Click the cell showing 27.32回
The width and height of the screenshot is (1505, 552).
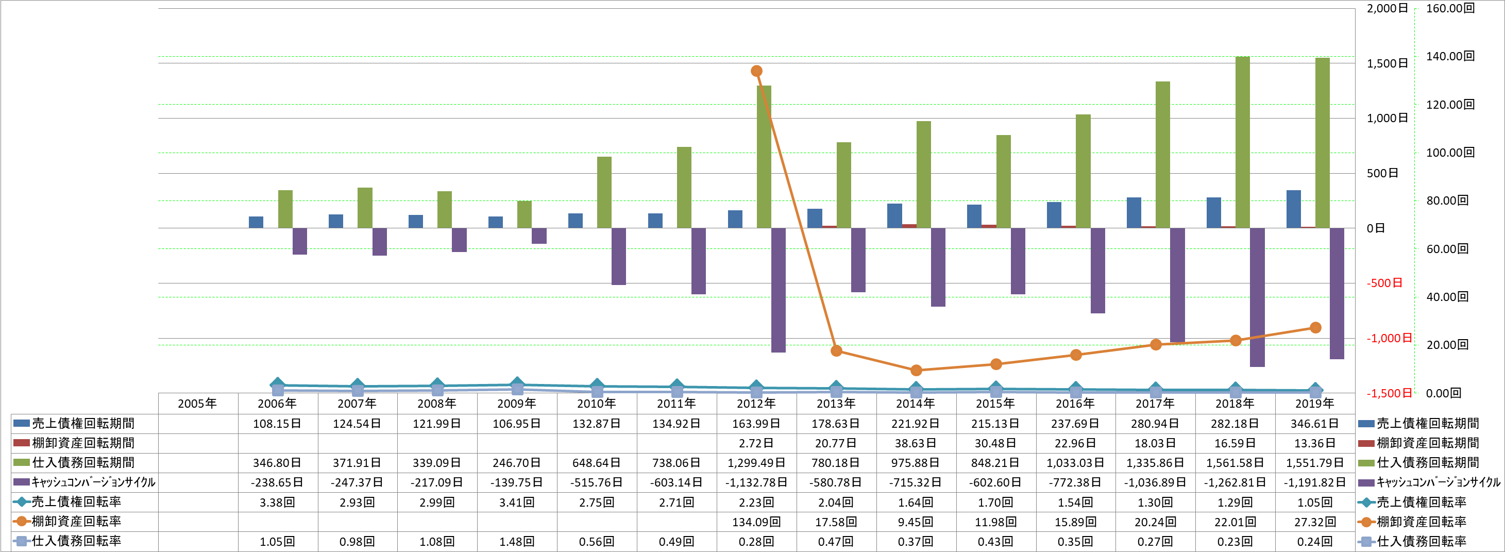pyautogui.click(x=1315, y=522)
